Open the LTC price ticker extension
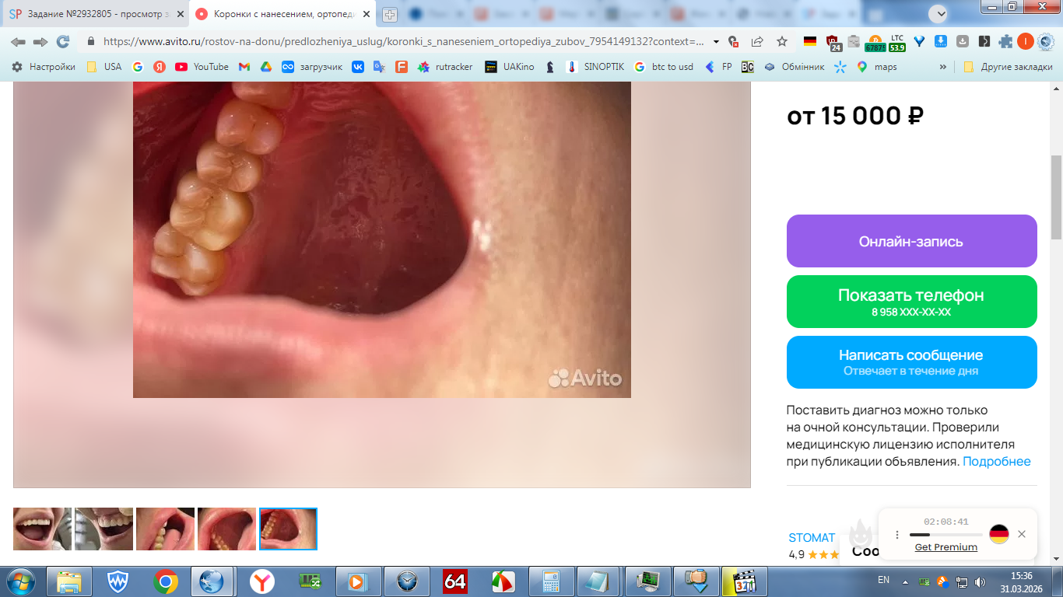Screen dimensions: 1063x597 897,43
